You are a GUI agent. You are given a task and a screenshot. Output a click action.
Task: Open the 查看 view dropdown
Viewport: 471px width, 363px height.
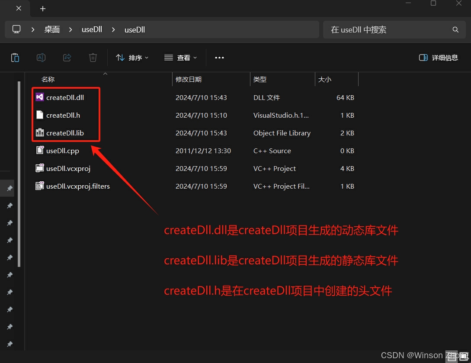tap(180, 58)
